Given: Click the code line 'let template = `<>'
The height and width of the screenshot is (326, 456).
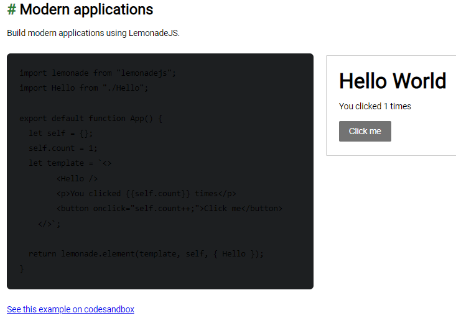Looking at the screenshot, I should [x=70, y=163].
